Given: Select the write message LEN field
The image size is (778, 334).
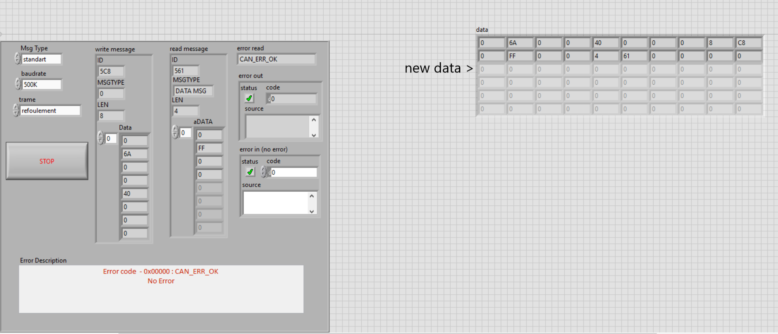Looking at the screenshot, I should (111, 116).
